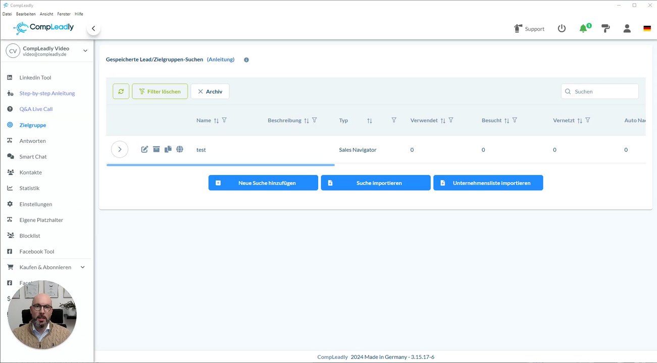The image size is (657, 363).
Task: Click the webcam video thumbnail
Action: 42,315
